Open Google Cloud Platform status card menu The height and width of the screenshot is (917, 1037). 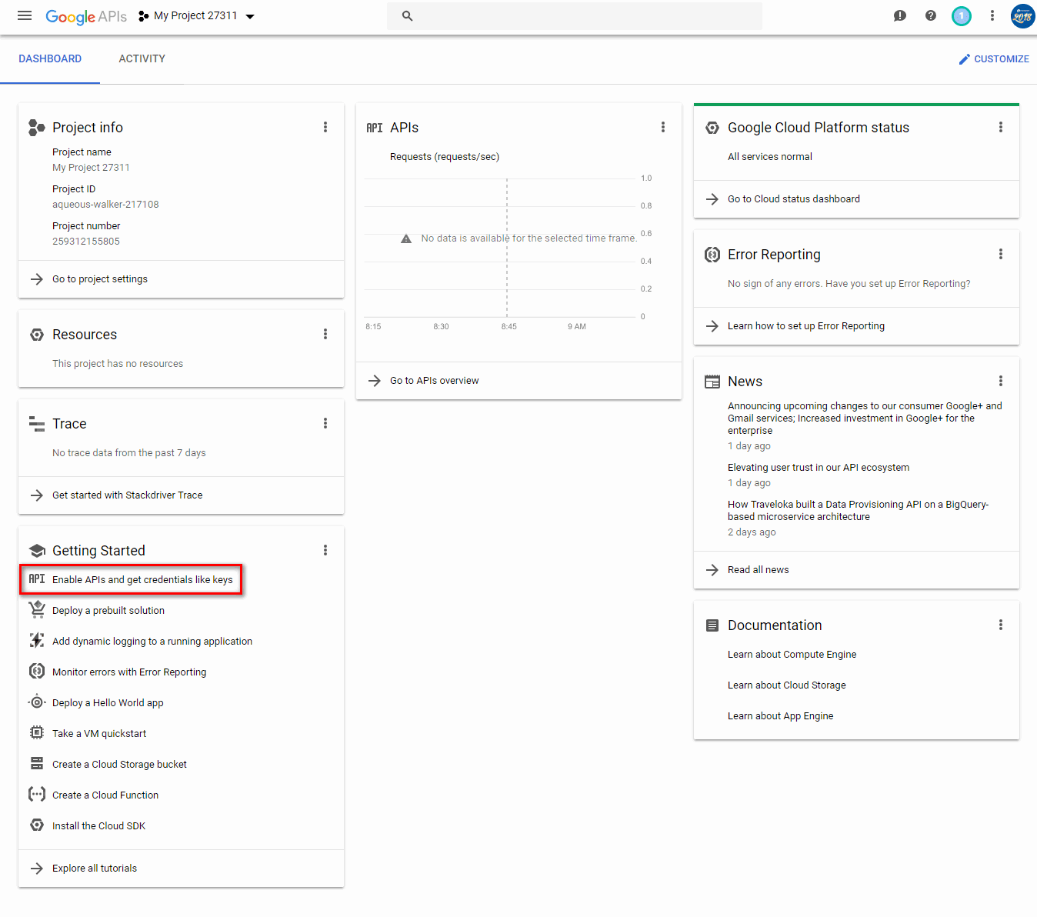pos(1001,127)
